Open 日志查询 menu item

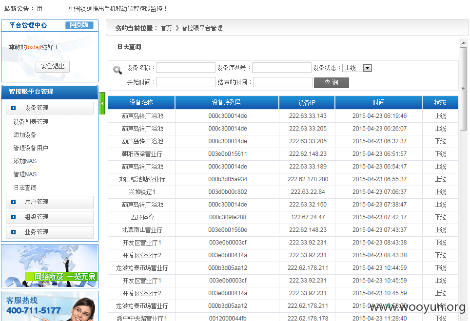tap(25, 188)
